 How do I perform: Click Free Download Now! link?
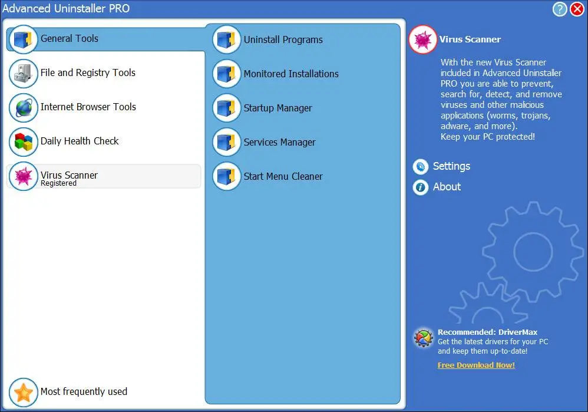[x=476, y=365]
